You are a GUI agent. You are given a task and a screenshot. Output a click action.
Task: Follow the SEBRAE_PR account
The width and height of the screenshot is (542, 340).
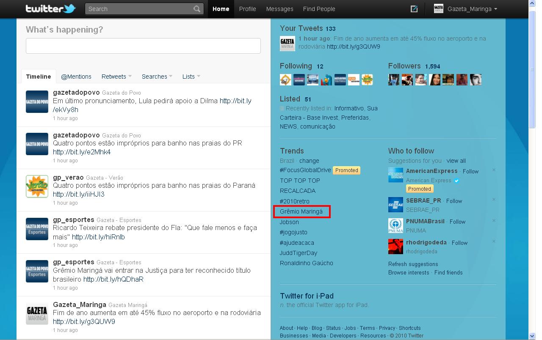pos(454,201)
